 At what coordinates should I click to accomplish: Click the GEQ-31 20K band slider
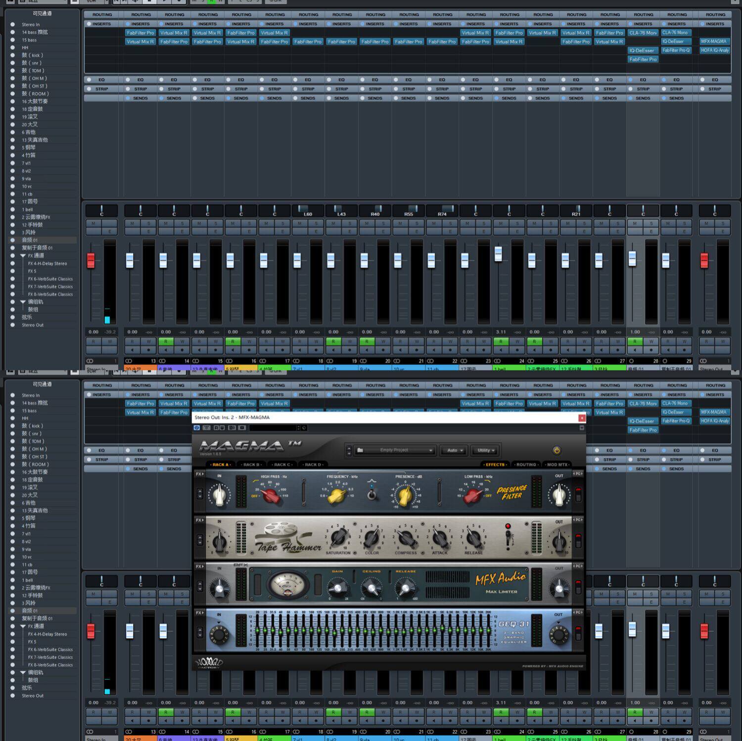489,631
